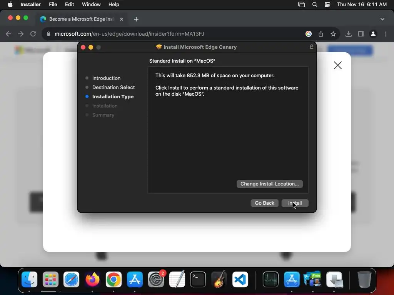Viewport: 394px width, 295px height.
Task: Open Activity Monitor from the Dock
Action: (270, 279)
